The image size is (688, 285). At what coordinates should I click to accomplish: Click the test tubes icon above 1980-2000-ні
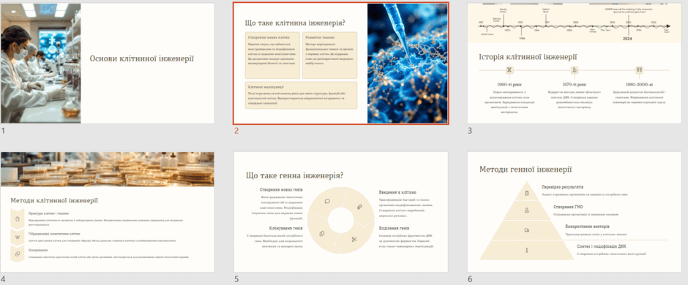[x=639, y=70]
